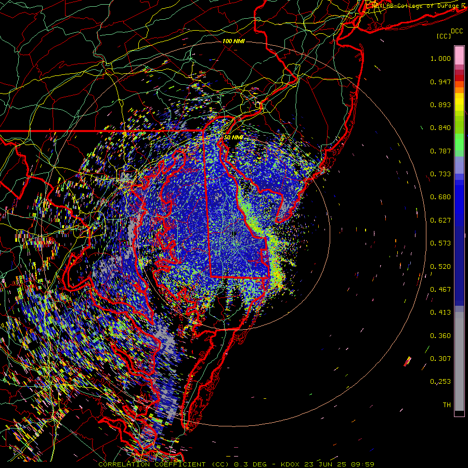Select the 0.307 legend value

440,359
